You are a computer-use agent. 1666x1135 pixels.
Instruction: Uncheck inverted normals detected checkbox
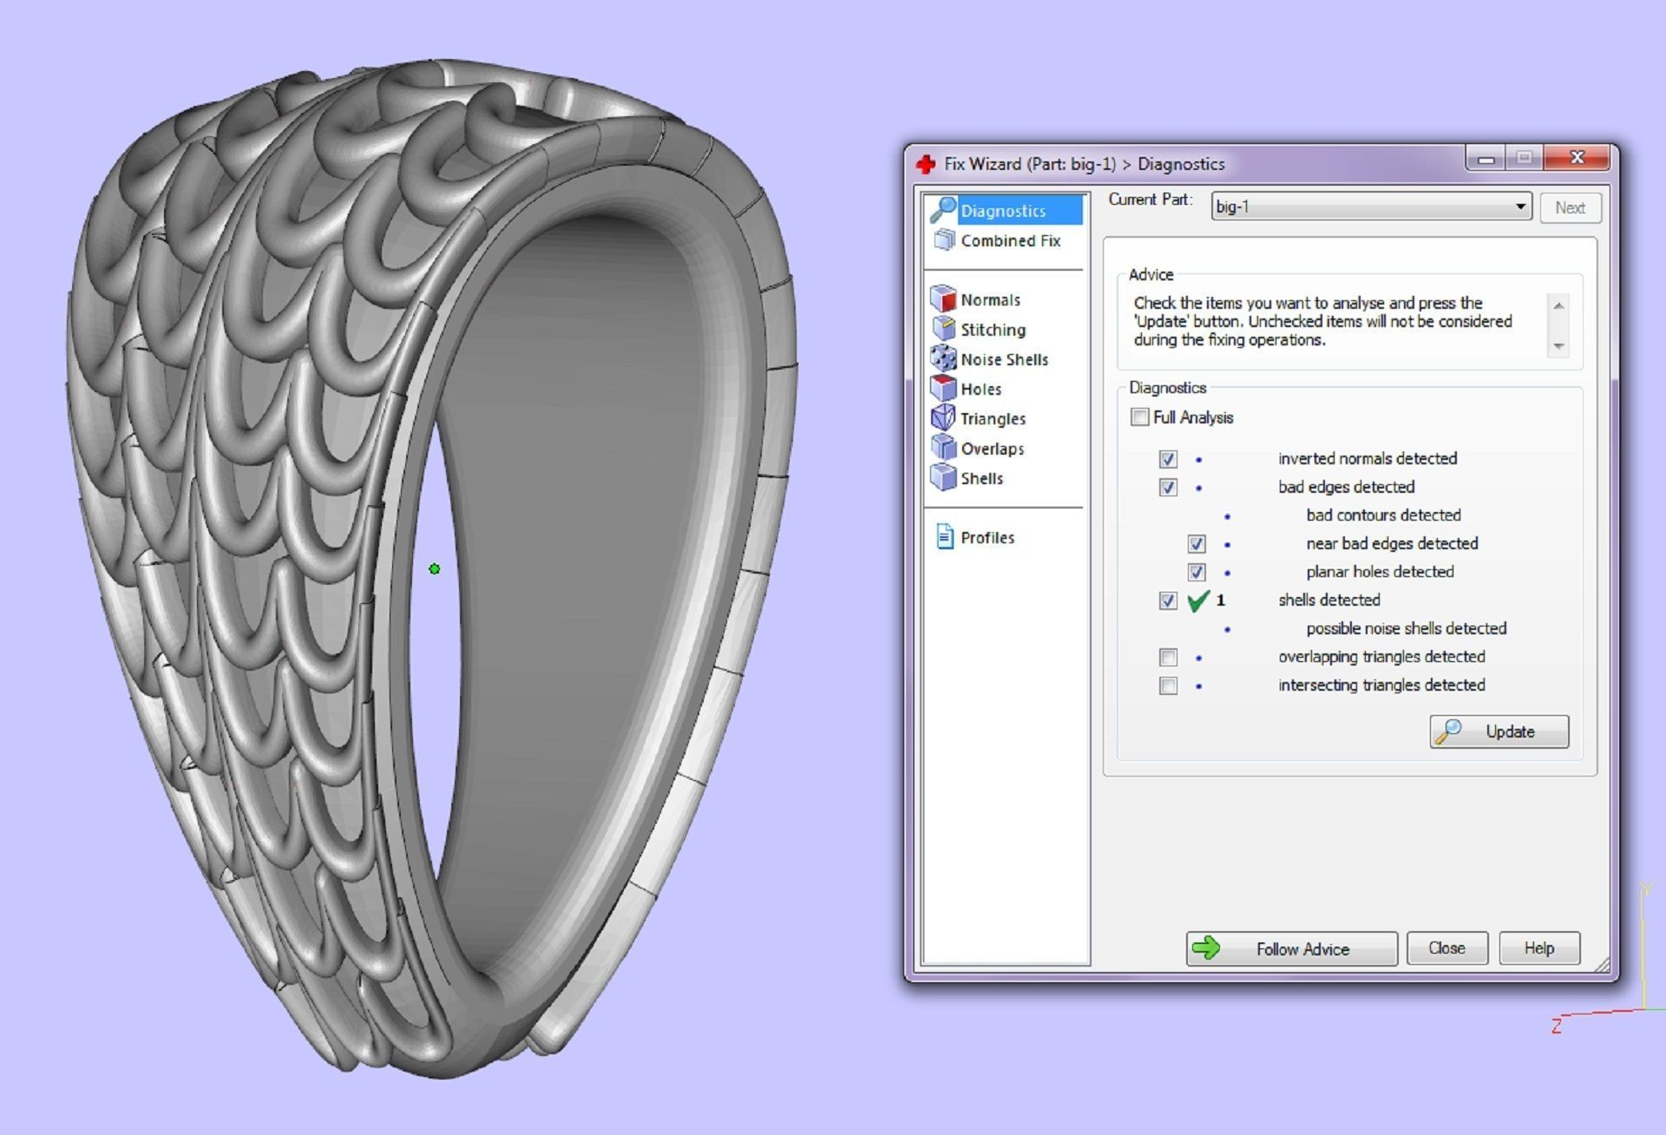coord(1168,459)
